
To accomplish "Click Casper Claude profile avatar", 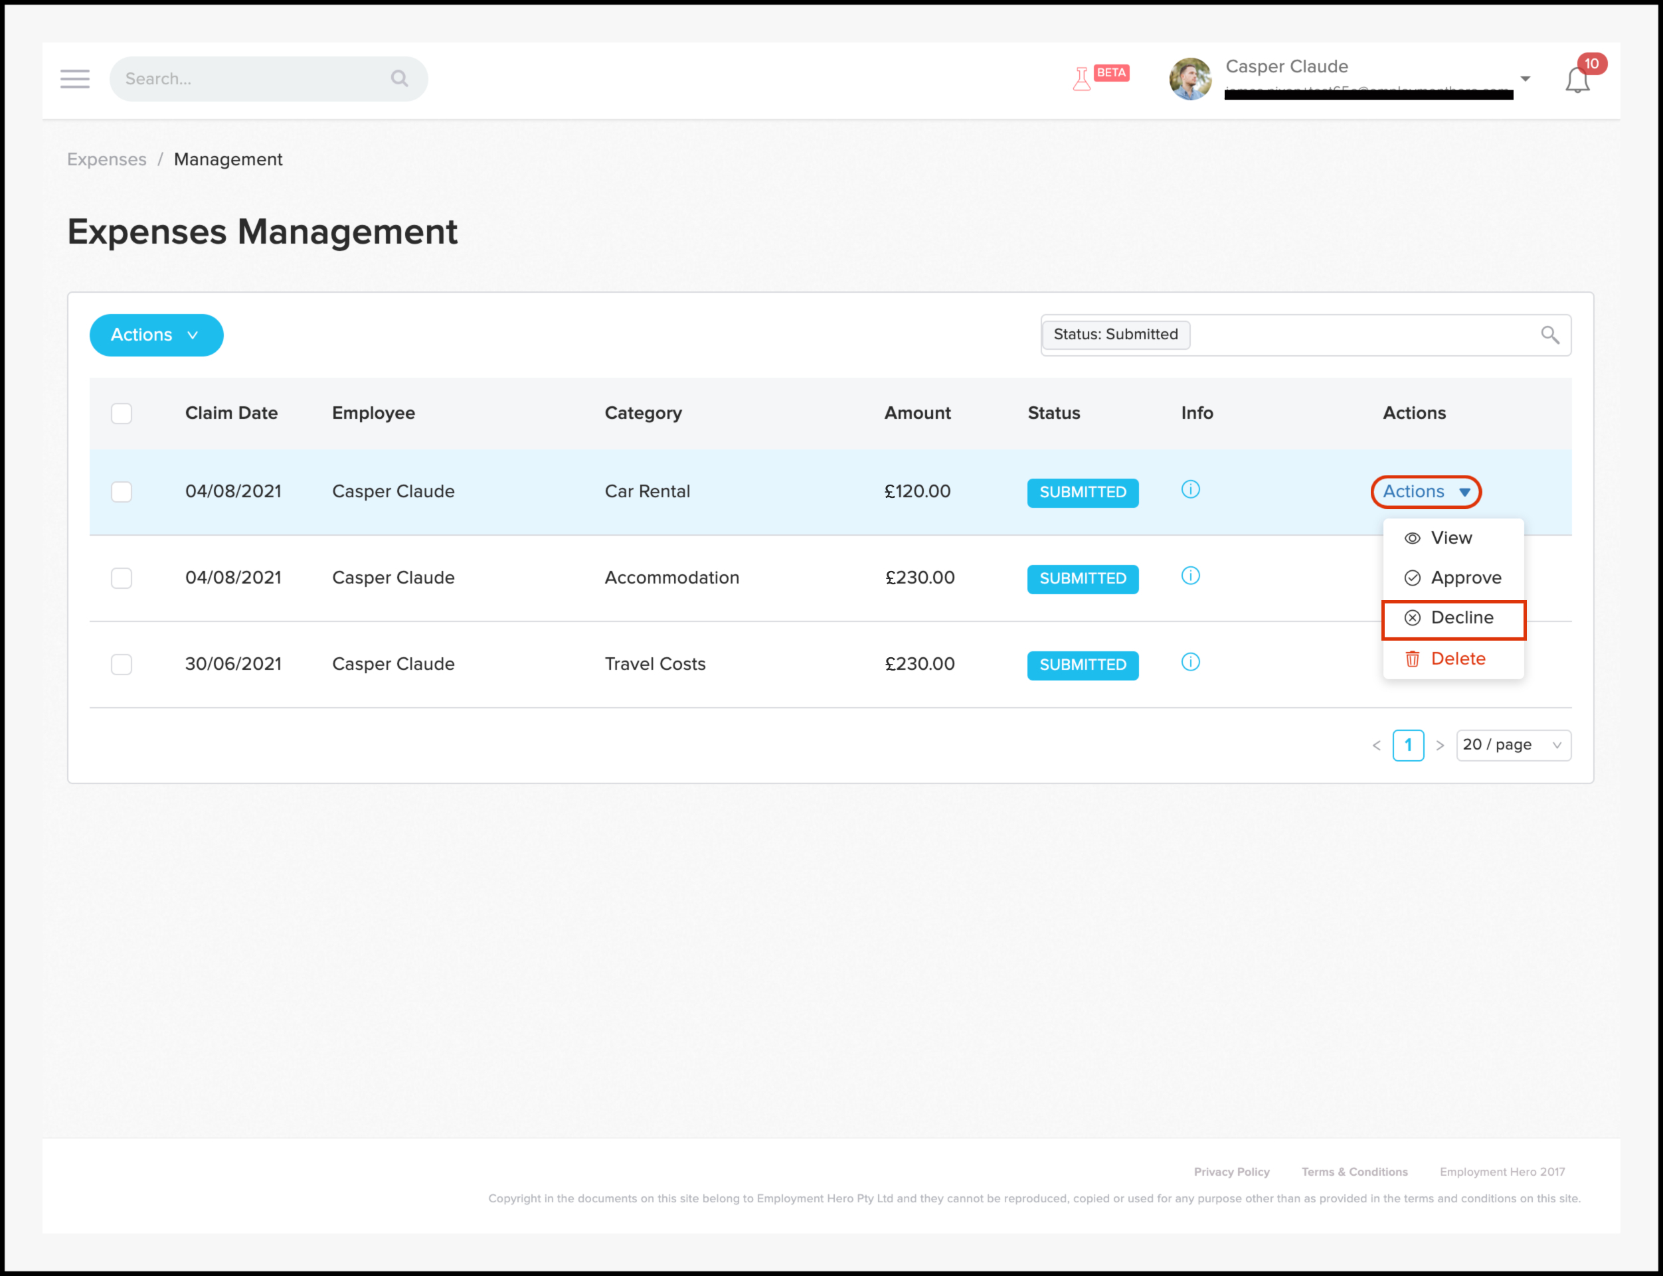I will click(1190, 79).
